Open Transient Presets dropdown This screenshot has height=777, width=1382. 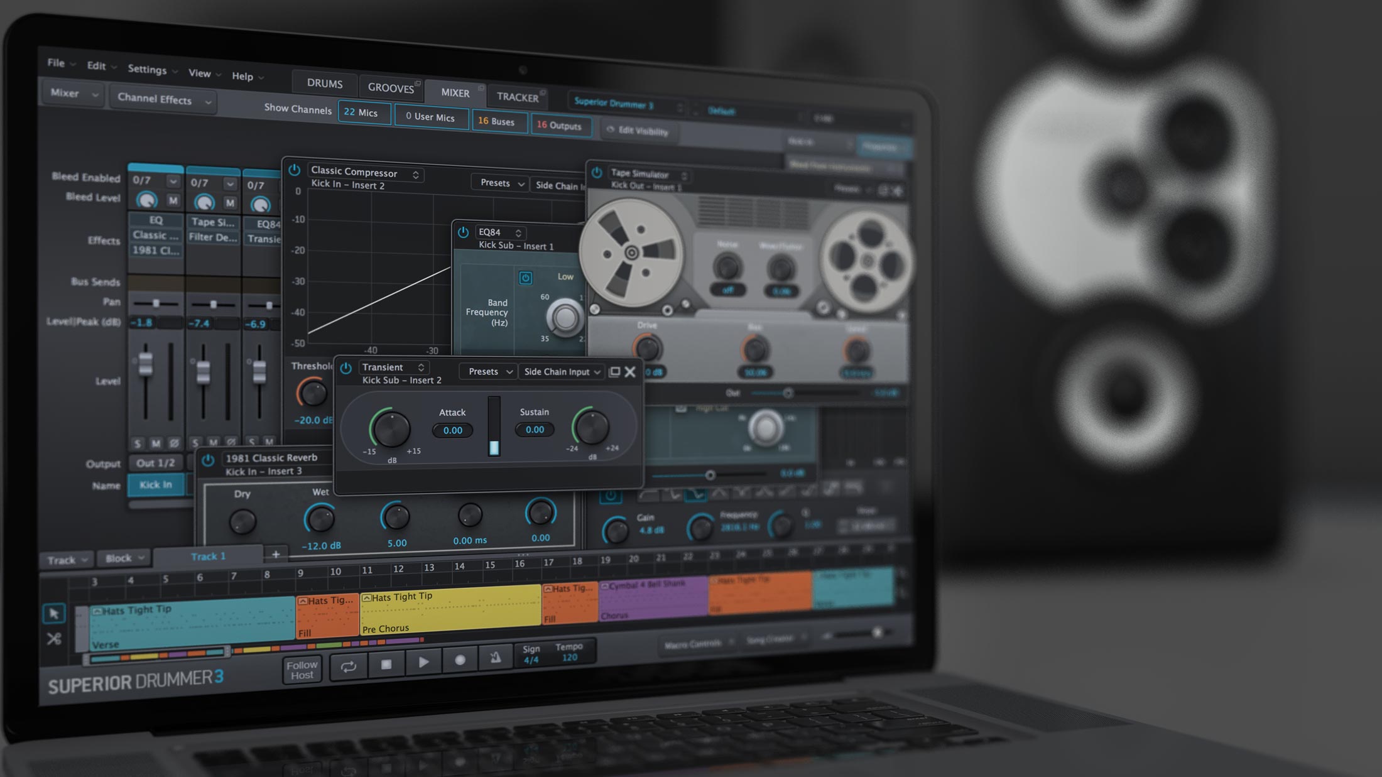(x=489, y=371)
